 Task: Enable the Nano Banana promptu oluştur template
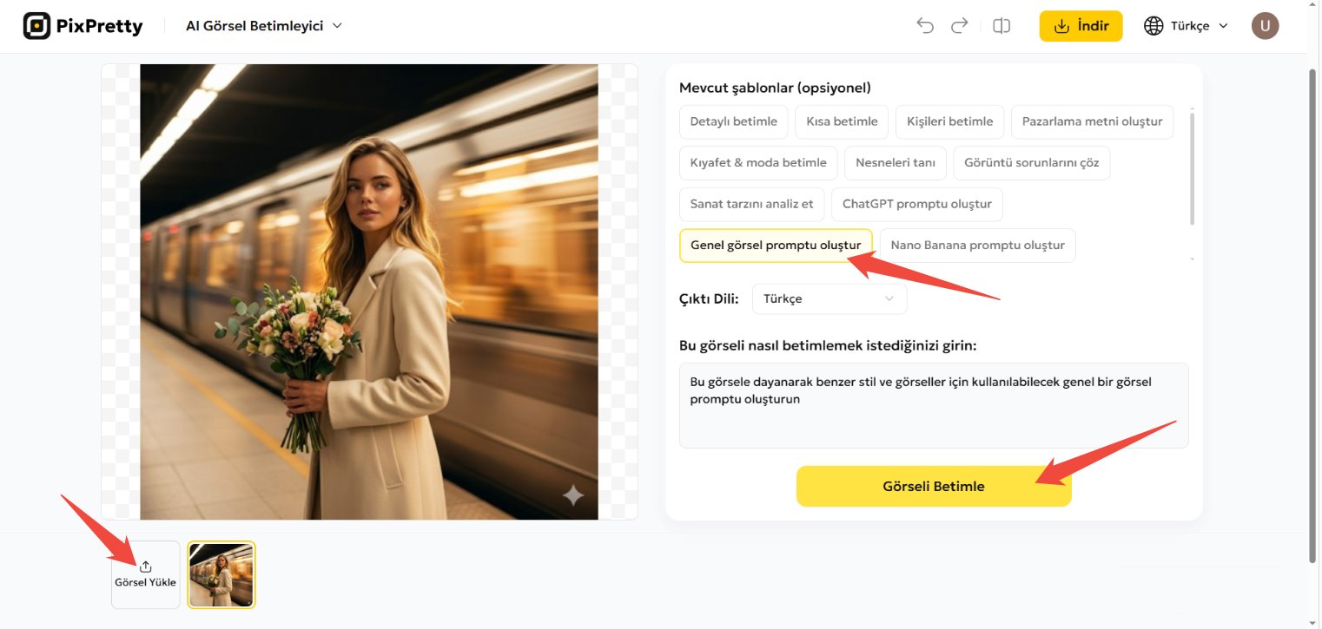pyautogui.click(x=977, y=245)
